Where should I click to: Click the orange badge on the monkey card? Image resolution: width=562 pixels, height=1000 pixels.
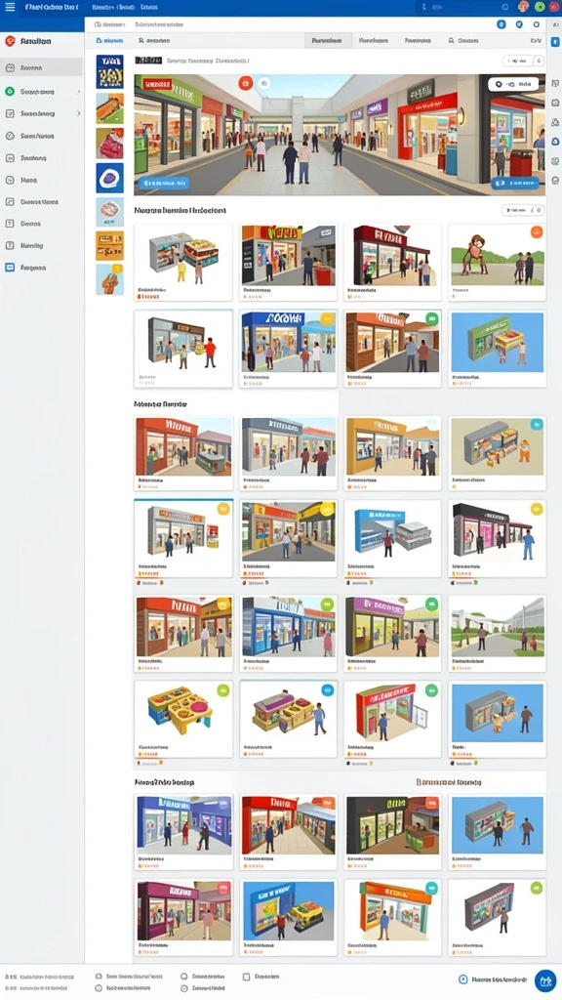[x=536, y=232]
